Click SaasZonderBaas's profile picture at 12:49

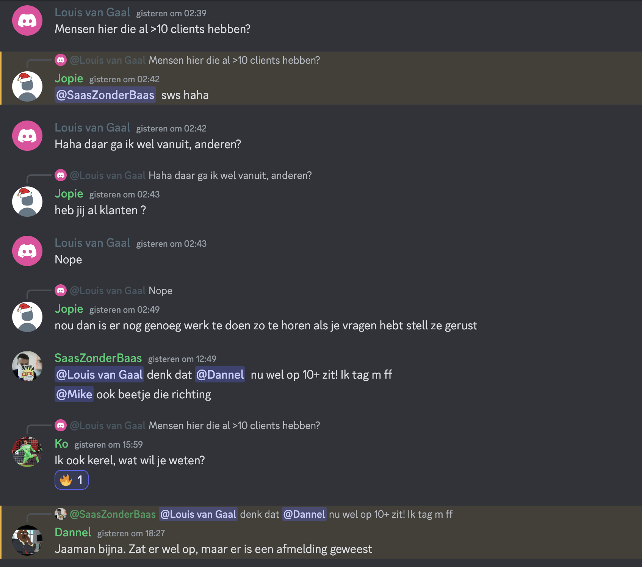click(27, 366)
